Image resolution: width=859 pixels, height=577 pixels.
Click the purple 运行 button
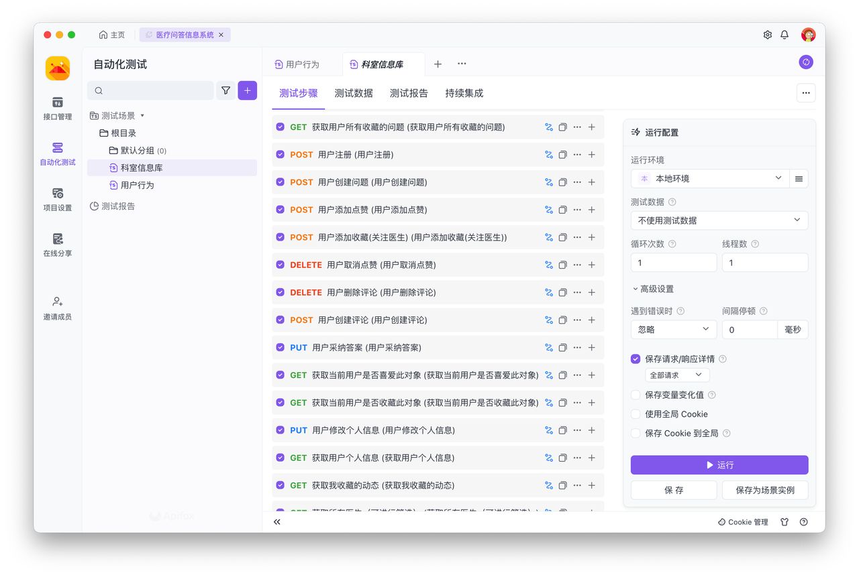tap(719, 465)
